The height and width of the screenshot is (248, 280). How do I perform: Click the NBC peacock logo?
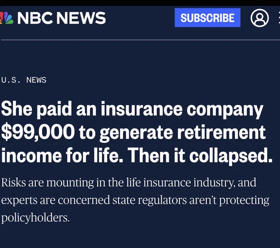click(7, 18)
